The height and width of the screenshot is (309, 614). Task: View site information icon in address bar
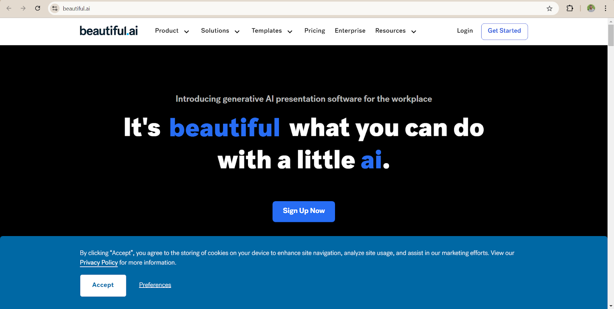coord(55,8)
